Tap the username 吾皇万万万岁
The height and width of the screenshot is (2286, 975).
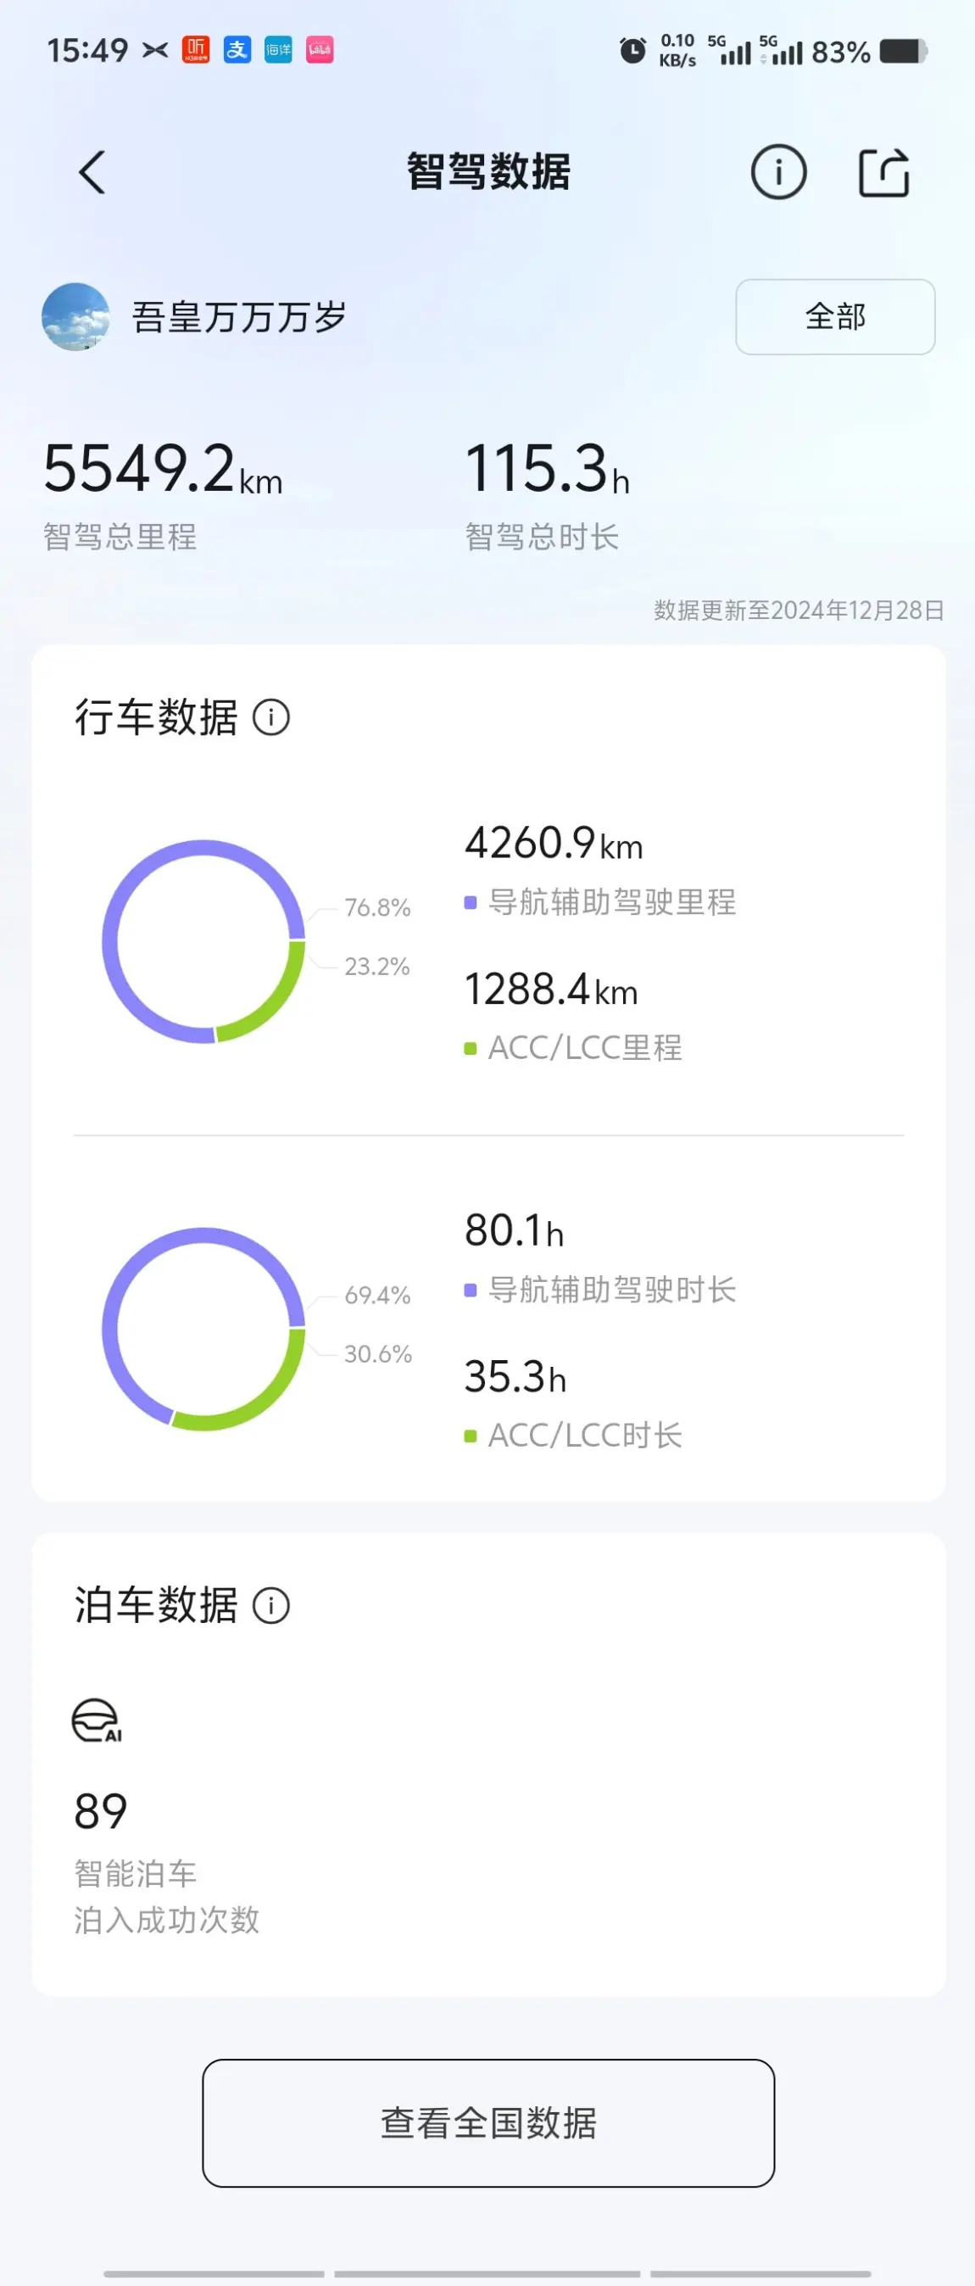pyautogui.click(x=238, y=317)
